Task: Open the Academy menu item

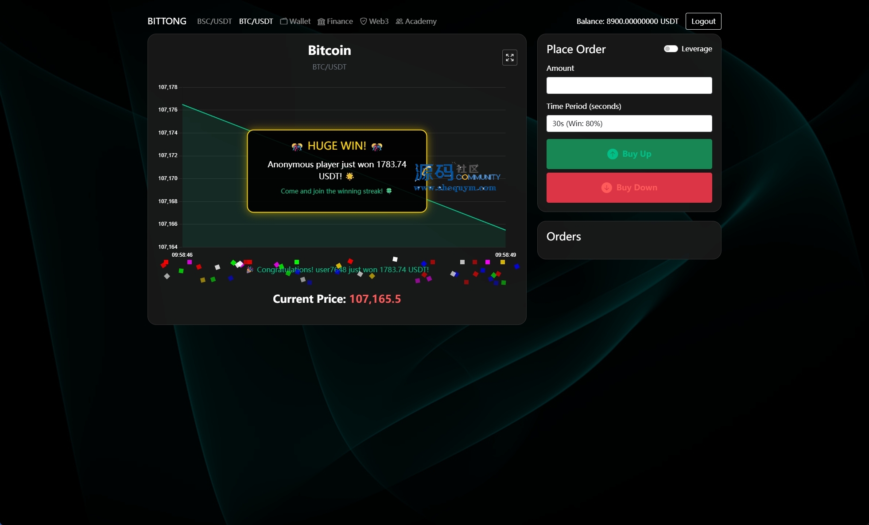Action: [x=420, y=21]
